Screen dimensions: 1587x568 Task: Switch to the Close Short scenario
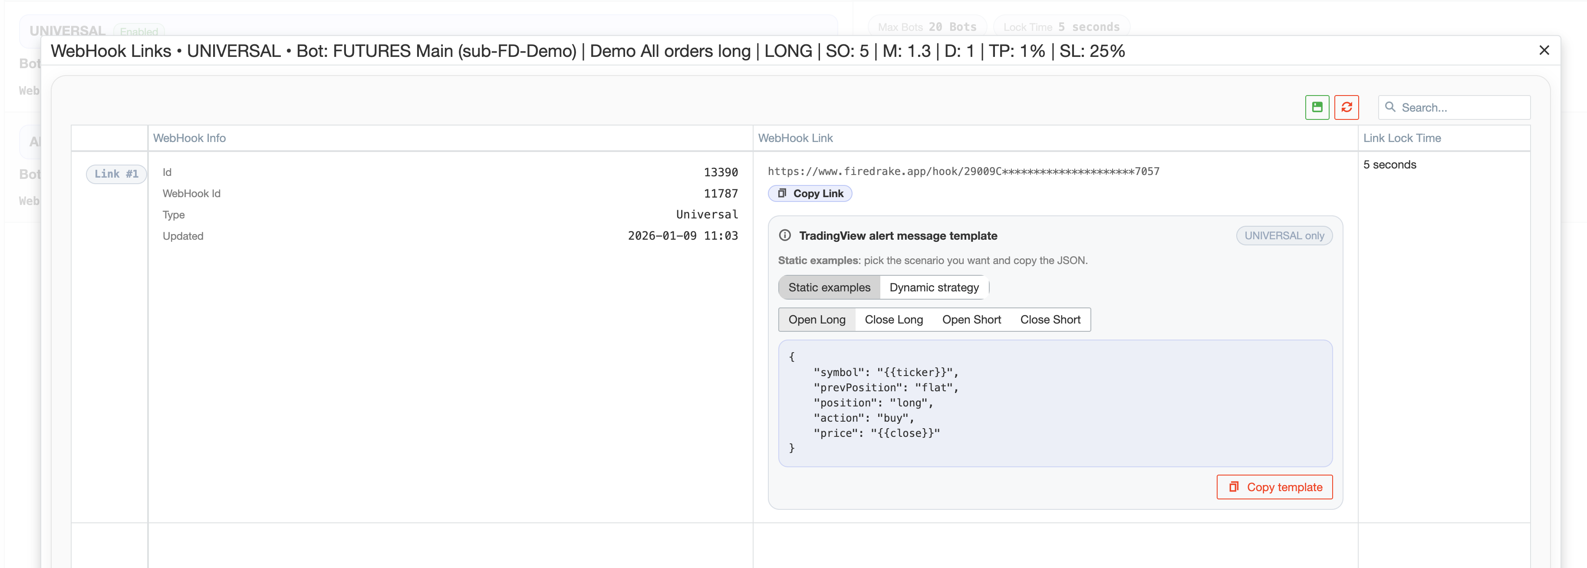[1050, 319]
